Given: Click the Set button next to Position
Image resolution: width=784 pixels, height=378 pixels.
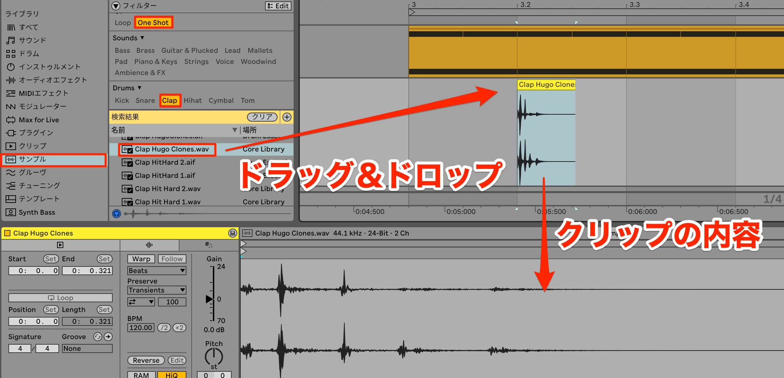Looking at the screenshot, I should 51,310.
